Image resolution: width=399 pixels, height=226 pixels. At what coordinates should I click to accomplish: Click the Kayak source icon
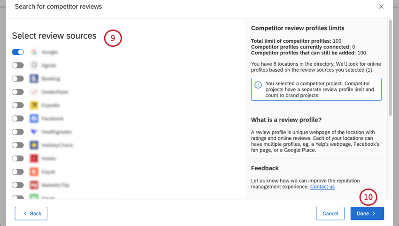(34, 172)
